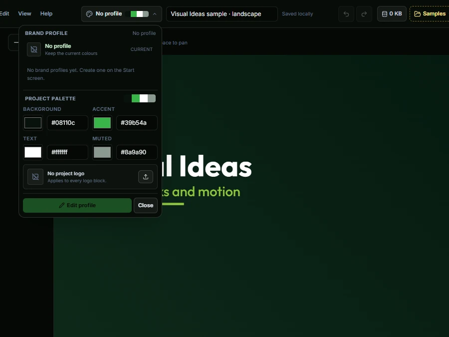This screenshot has height=337, width=449.
Task: Click the 'No project logo' title text
Action: [66, 173]
